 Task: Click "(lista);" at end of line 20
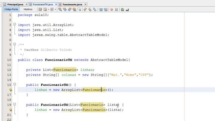pos(116,110)
